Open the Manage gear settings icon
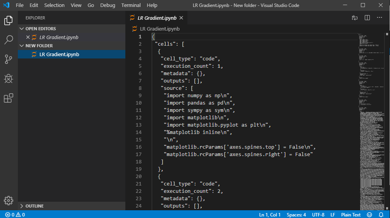Screen dimensions: 390x218 [9, 200]
